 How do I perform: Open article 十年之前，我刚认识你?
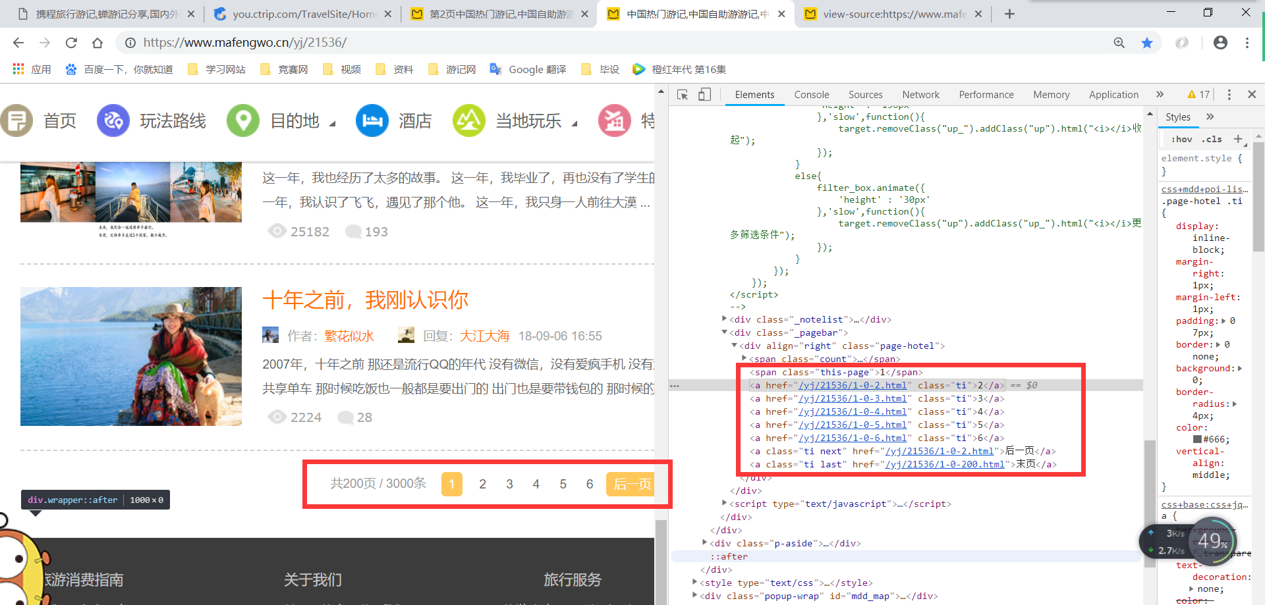click(x=365, y=300)
